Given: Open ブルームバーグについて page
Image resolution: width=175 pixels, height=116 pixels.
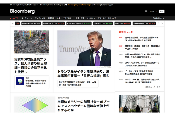Looking at the screenshot, I should point(107,18).
